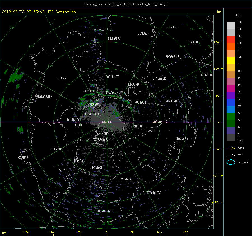This screenshot has width=252, height=236.
Task: Click the HANGAL city label
Action: tap(79, 161)
